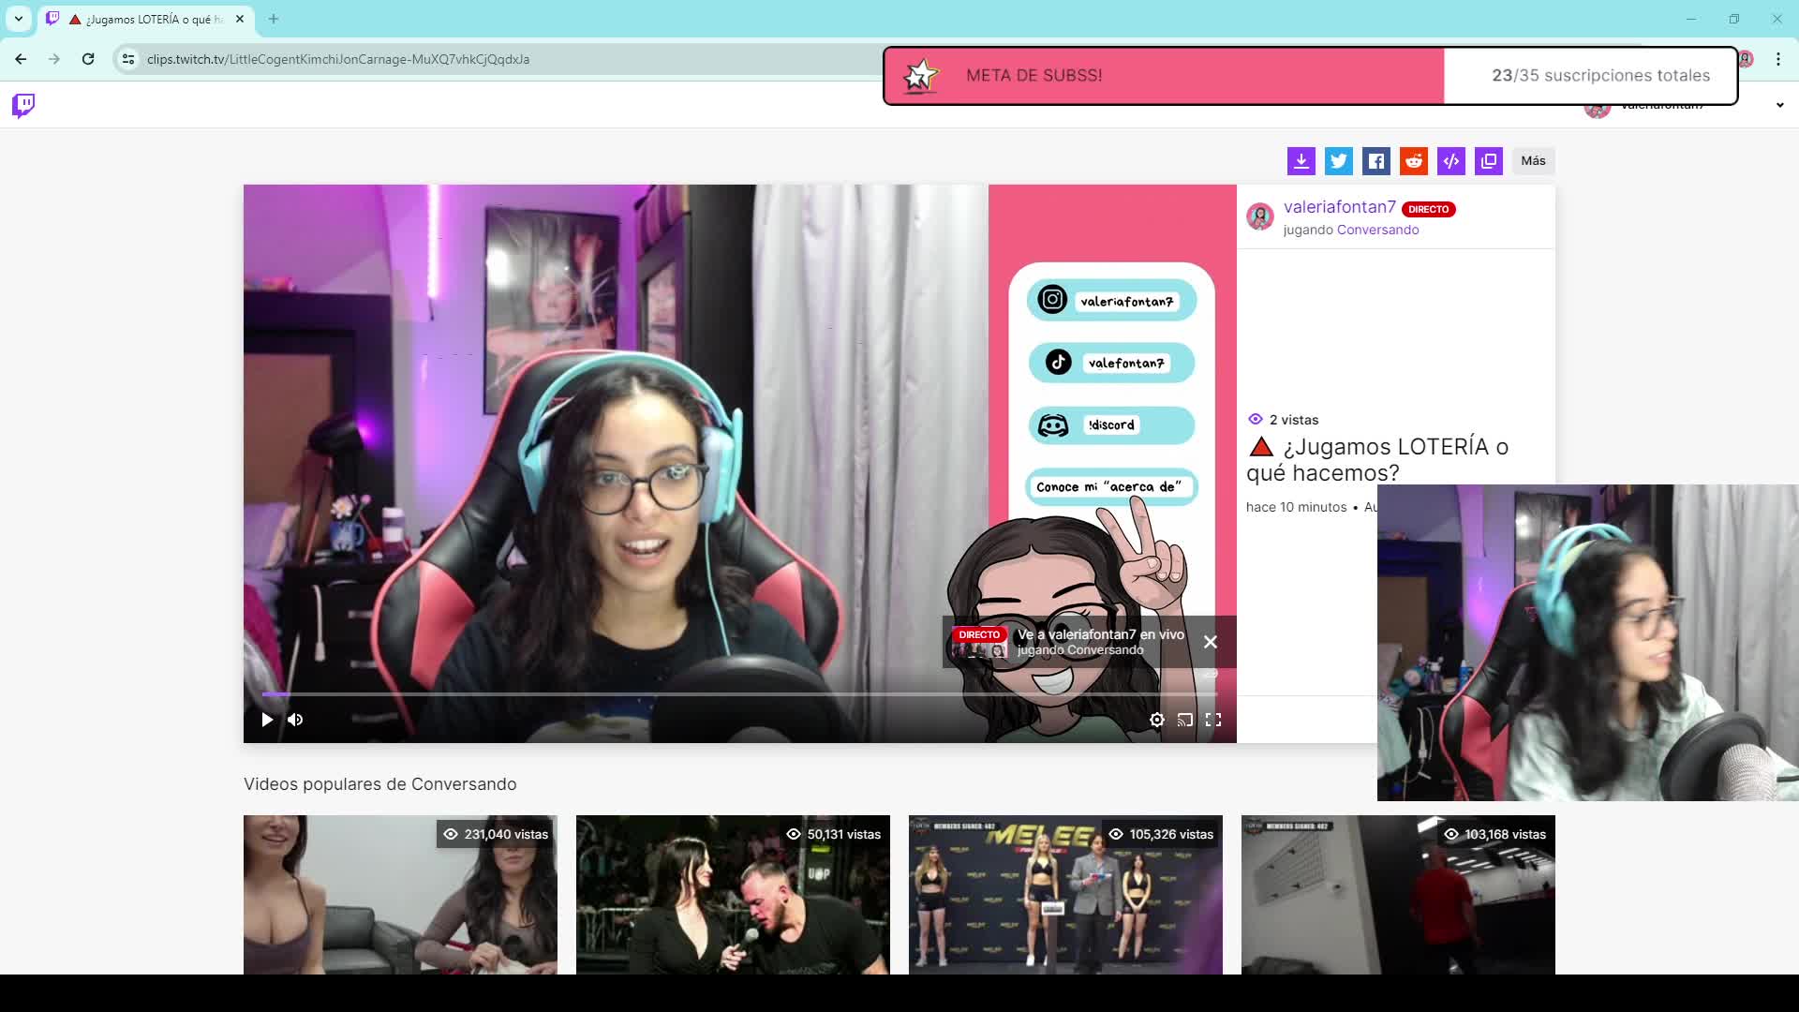Enter fullscreen mode on the player
The width and height of the screenshot is (1799, 1012).
tap(1213, 720)
